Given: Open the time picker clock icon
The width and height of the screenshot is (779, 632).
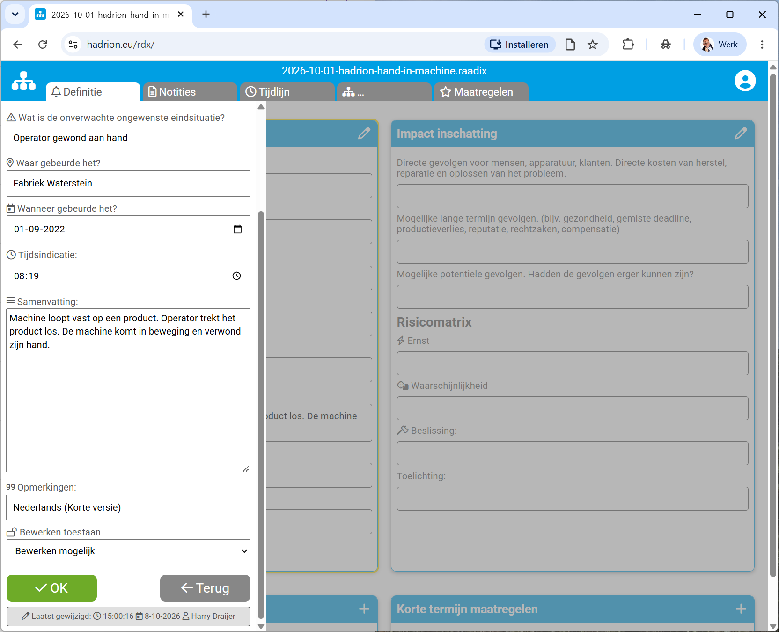Looking at the screenshot, I should (237, 276).
